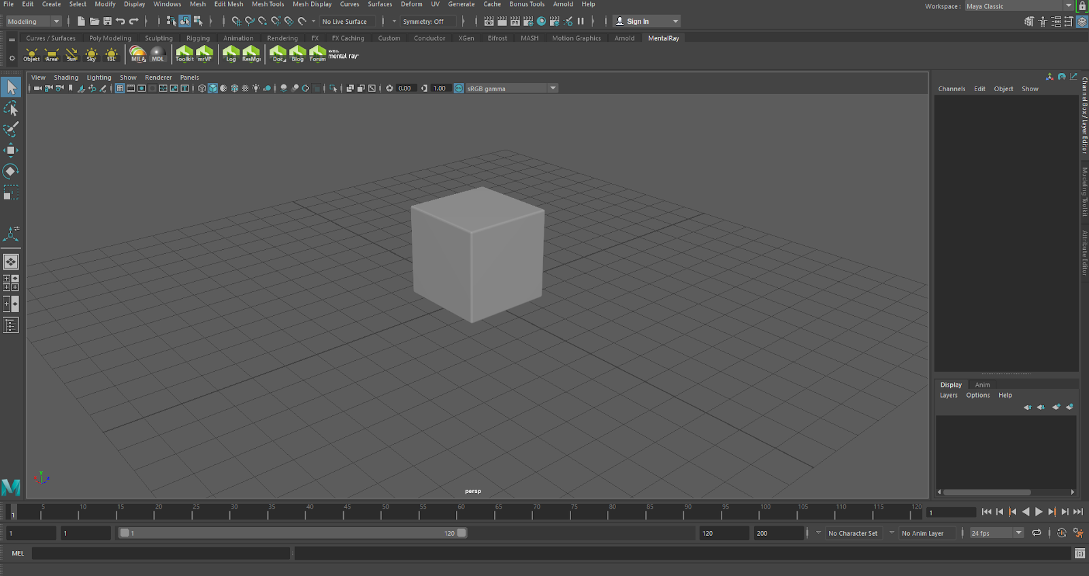Open the Channels menu in Channel Box
The height and width of the screenshot is (576, 1089).
[x=952, y=89]
